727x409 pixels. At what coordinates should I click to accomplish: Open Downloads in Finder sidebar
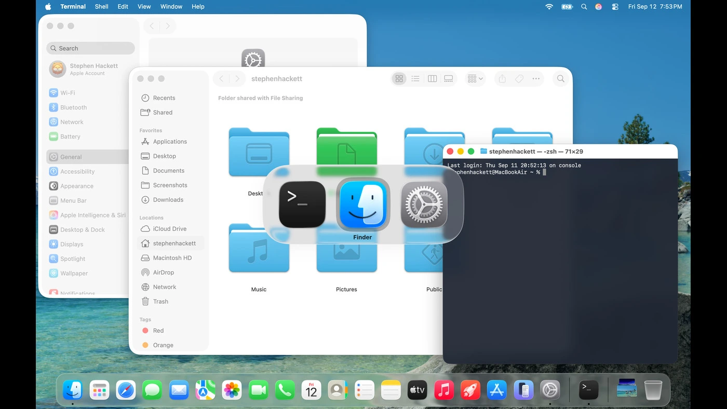click(170, 200)
